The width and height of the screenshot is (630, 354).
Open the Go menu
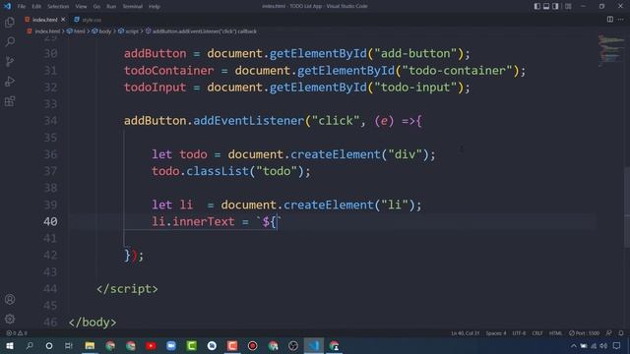96,7
